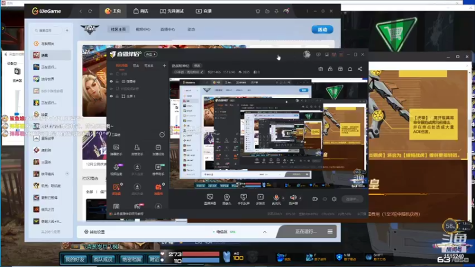Open WeGame user avatar icon

(286, 11)
